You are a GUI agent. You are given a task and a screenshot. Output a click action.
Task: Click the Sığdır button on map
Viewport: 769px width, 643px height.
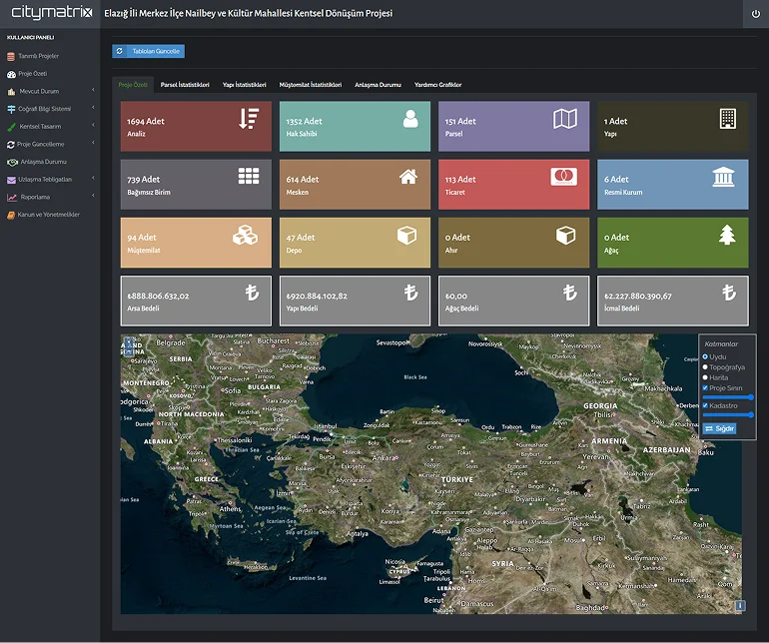click(719, 428)
